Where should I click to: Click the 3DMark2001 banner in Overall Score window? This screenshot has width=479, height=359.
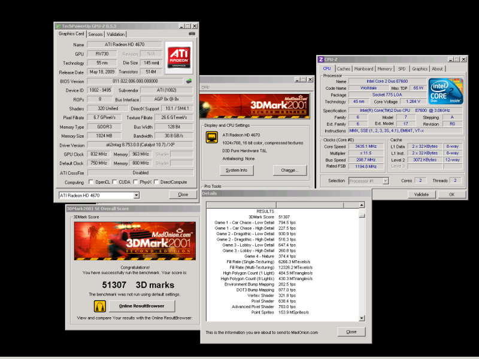(135, 241)
